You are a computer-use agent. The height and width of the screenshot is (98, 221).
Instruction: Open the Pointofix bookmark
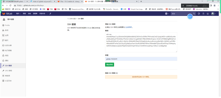click(111, 9)
